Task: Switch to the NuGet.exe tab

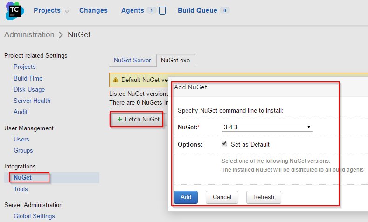Action: point(175,60)
